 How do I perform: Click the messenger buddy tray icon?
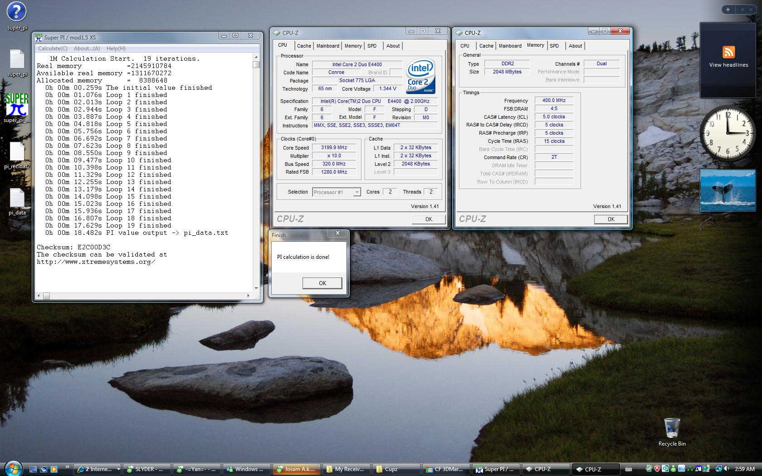pos(674,469)
